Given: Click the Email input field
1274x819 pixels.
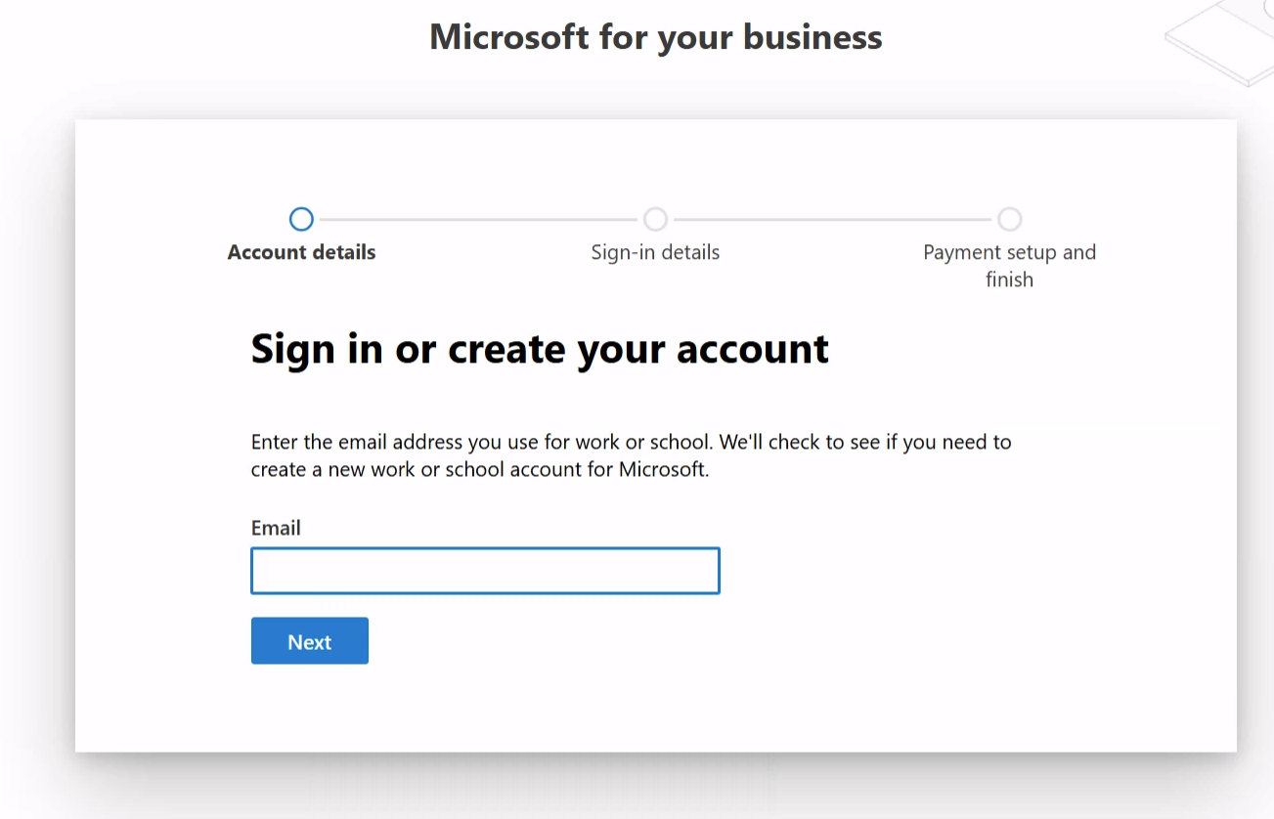Looking at the screenshot, I should coord(485,571).
